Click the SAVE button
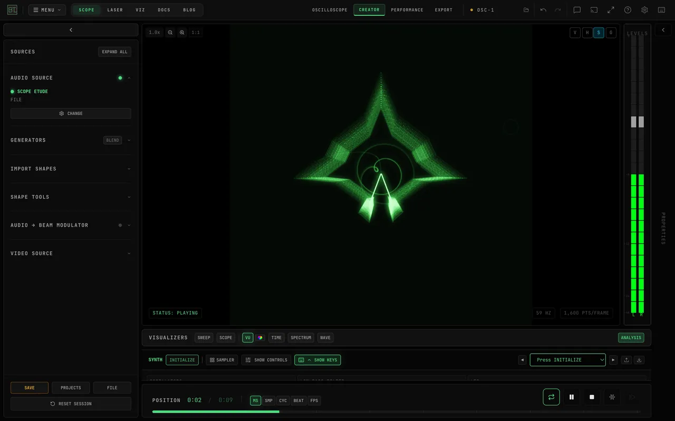Screen dimensions: 675x421 tap(30, 388)
